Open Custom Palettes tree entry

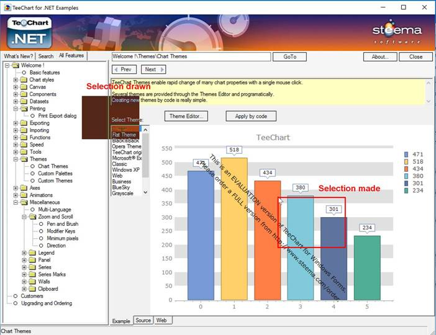tap(55, 173)
